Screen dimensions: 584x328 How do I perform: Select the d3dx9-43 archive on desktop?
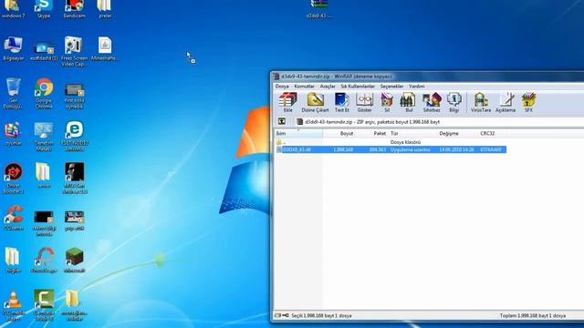pos(319,9)
